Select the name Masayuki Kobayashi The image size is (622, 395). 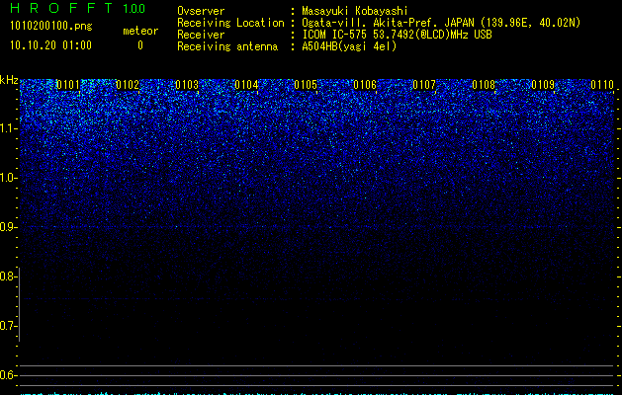355,11
